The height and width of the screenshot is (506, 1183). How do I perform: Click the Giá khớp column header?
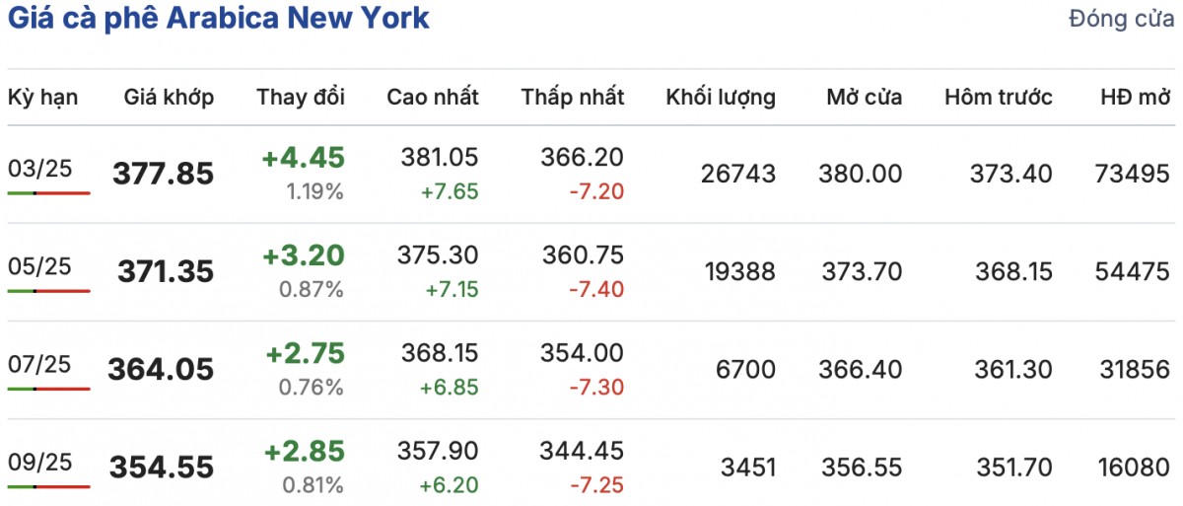(169, 97)
